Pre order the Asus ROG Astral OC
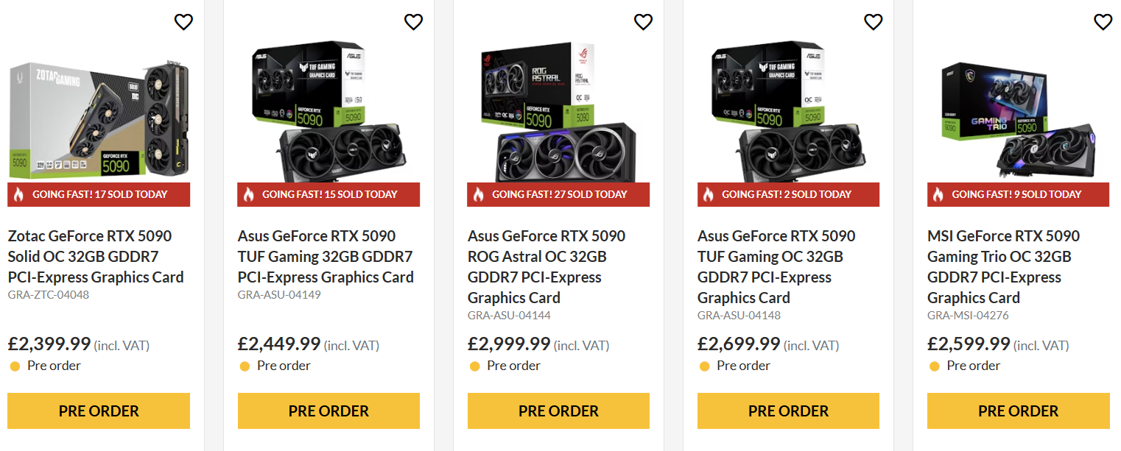 pyautogui.click(x=558, y=411)
